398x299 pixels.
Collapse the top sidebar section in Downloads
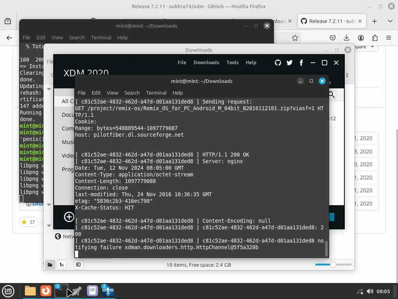click(49, 89)
